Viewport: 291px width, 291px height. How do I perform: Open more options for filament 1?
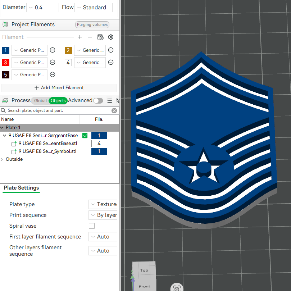click(x=53, y=50)
